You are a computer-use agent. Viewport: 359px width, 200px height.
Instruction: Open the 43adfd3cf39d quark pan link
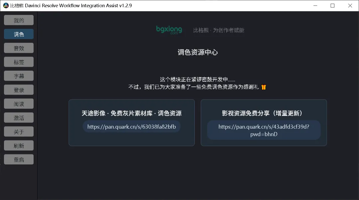point(264,130)
